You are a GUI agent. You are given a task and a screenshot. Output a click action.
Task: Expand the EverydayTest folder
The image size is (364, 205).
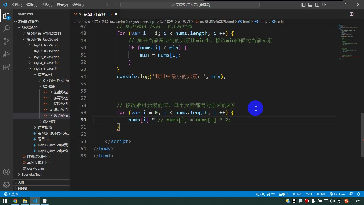tap(42, 174)
